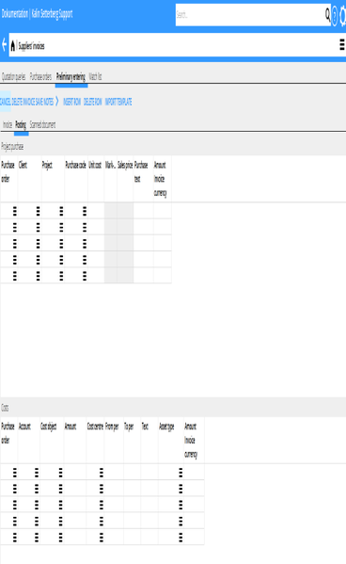Viewport: 346px width, 564px height.
Task: Open the settings gear icon in header
Action: point(343,15)
